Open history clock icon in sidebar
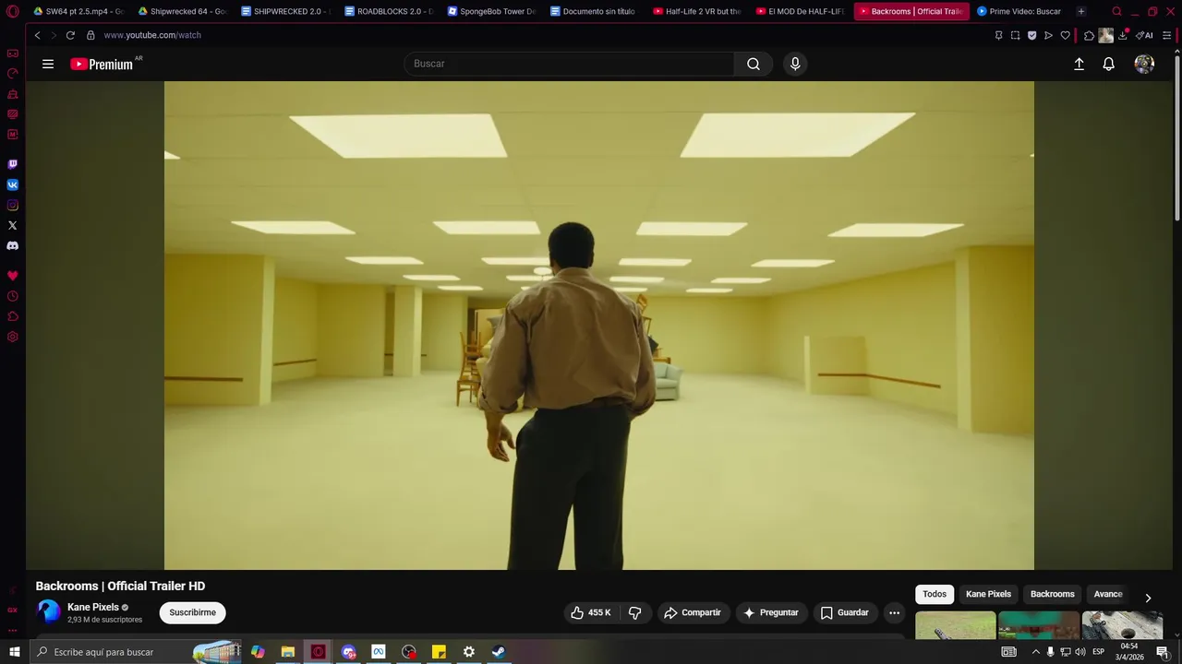Image resolution: width=1182 pixels, height=664 pixels. [12, 296]
